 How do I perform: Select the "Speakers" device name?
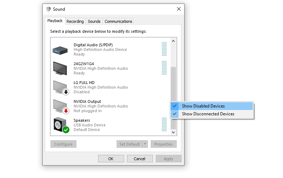click(82, 121)
